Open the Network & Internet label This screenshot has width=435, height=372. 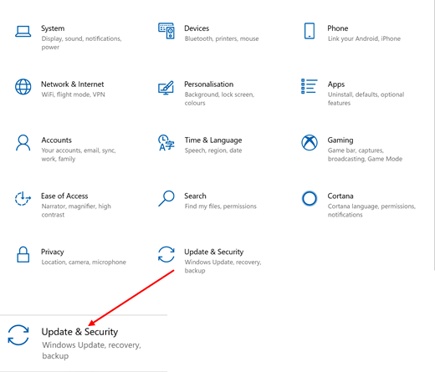click(73, 84)
